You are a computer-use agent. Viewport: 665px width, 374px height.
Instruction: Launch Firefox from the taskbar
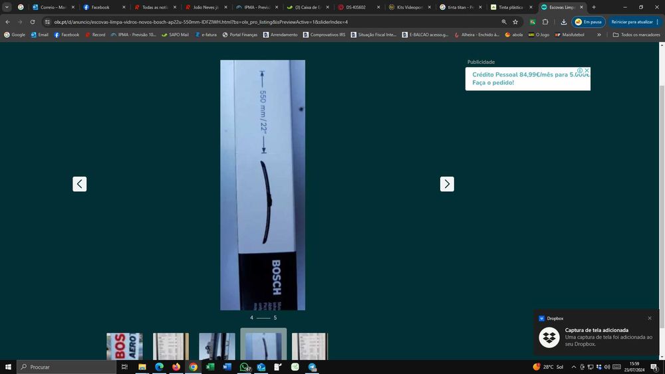pos(176,367)
